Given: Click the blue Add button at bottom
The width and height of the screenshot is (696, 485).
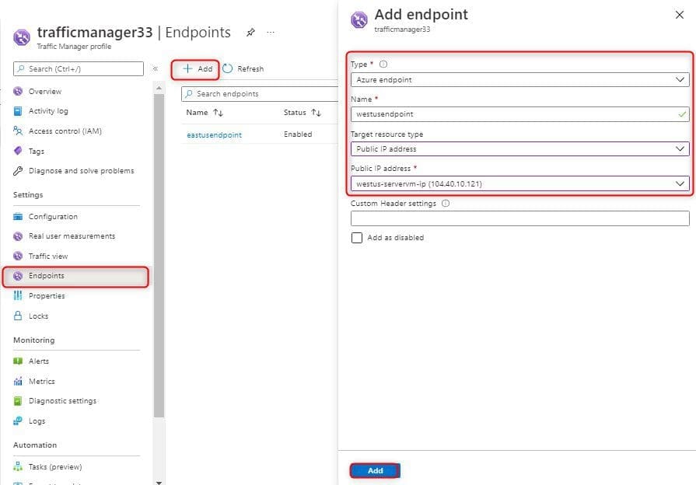Looking at the screenshot, I should pyautogui.click(x=375, y=471).
